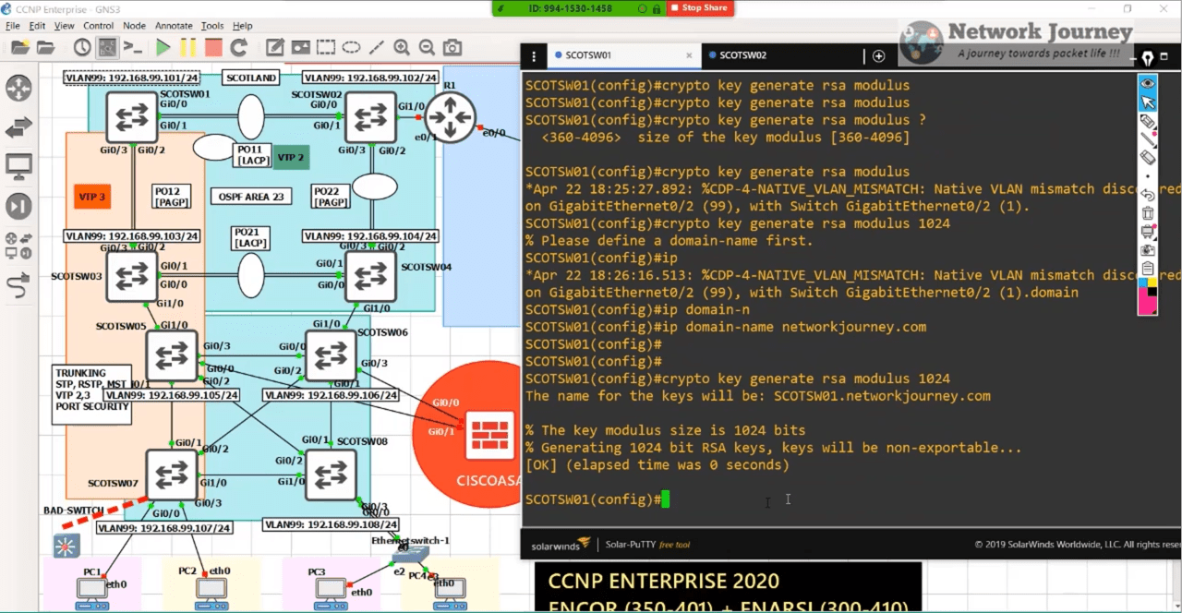The image size is (1182, 613).
Task: Open Manage snapshots clock icon
Action: pyautogui.click(x=82, y=47)
